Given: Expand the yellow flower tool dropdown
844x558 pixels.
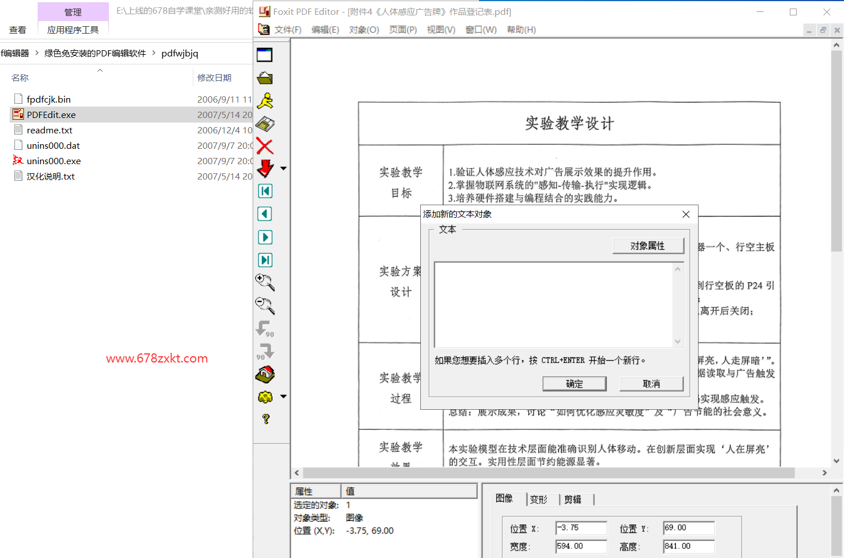Looking at the screenshot, I should (283, 397).
